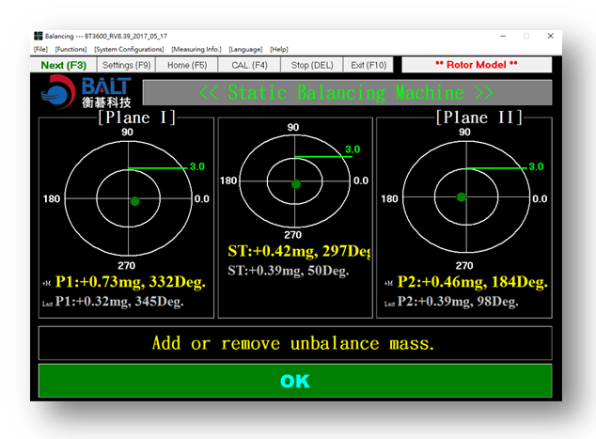
Task: Open Settings (F9)
Action: [126, 65]
